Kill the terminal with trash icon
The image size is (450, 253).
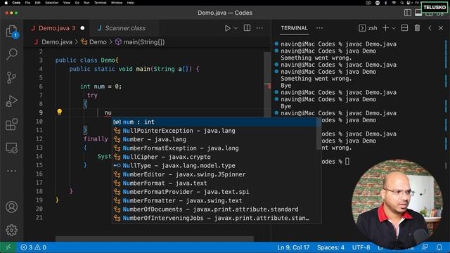[x=417, y=28]
